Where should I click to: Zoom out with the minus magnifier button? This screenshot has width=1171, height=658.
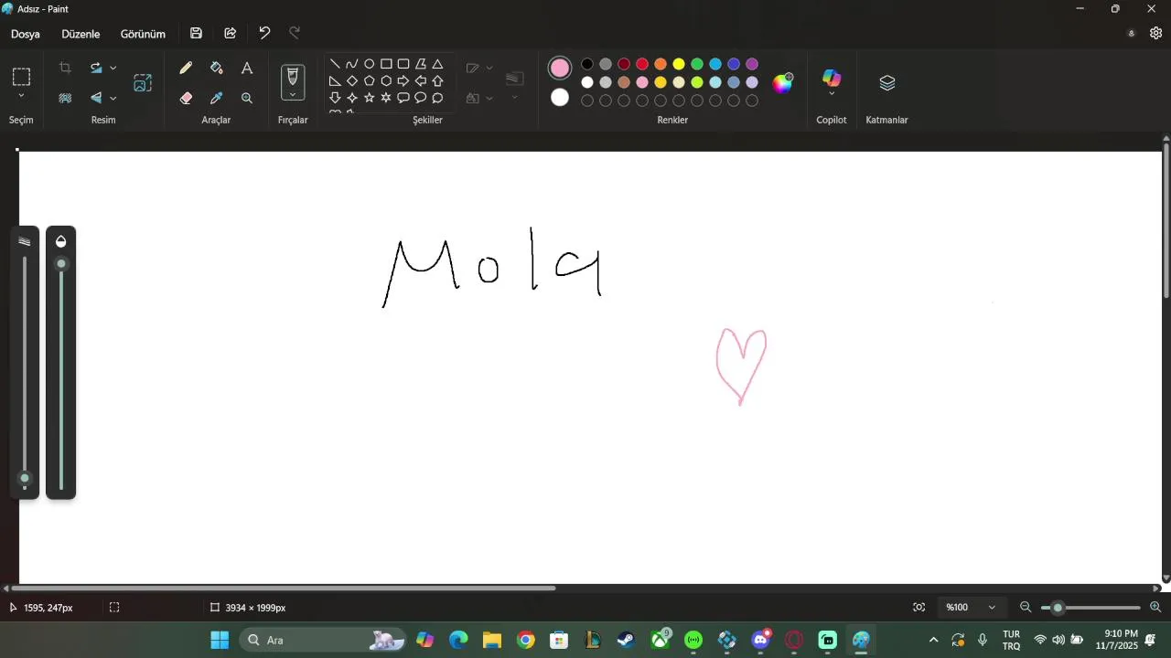pos(1026,608)
